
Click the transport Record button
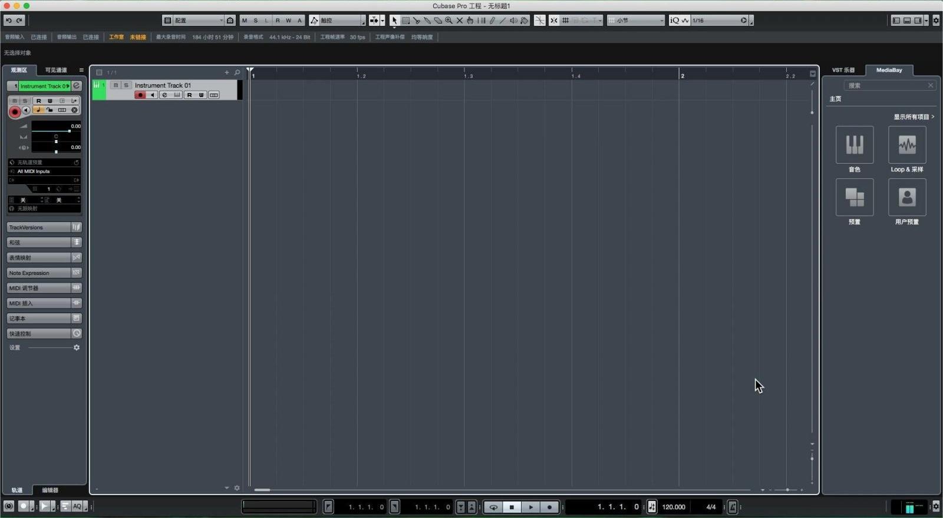549,507
